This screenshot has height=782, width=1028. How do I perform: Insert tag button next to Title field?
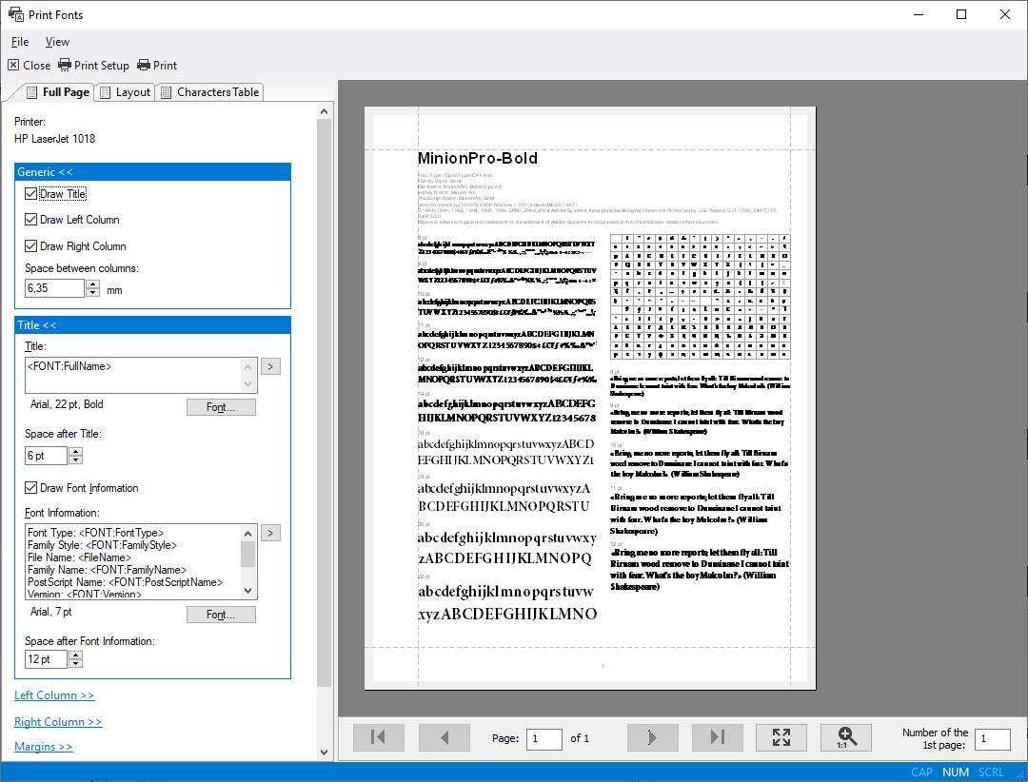pos(270,366)
